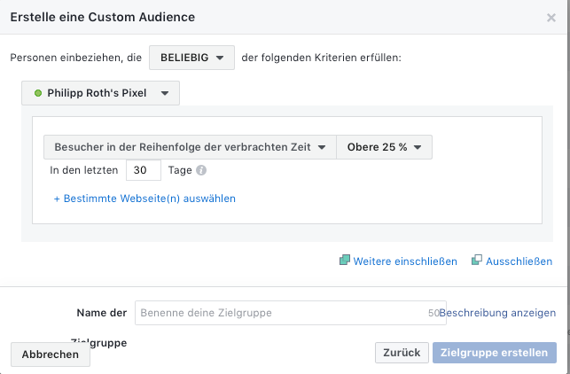The width and height of the screenshot is (570, 374).
Task: Close the Custom Audience dialog
Action: pos(551,18)
